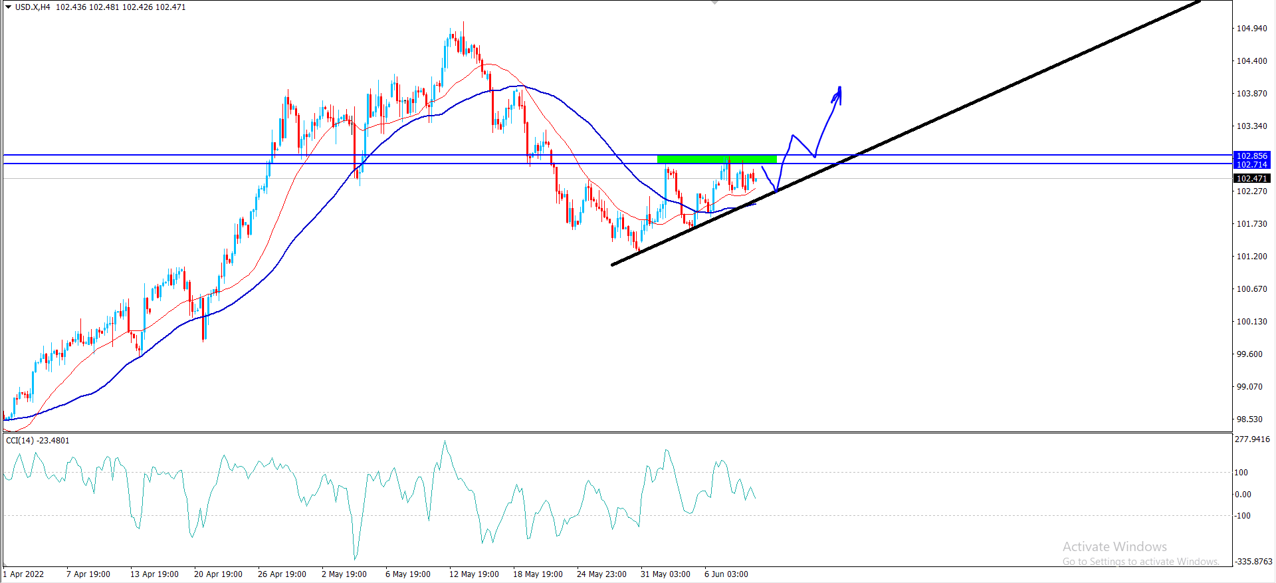Click the 102.714 blue price label
The image size is (1276, 583).
(1251, 165)
